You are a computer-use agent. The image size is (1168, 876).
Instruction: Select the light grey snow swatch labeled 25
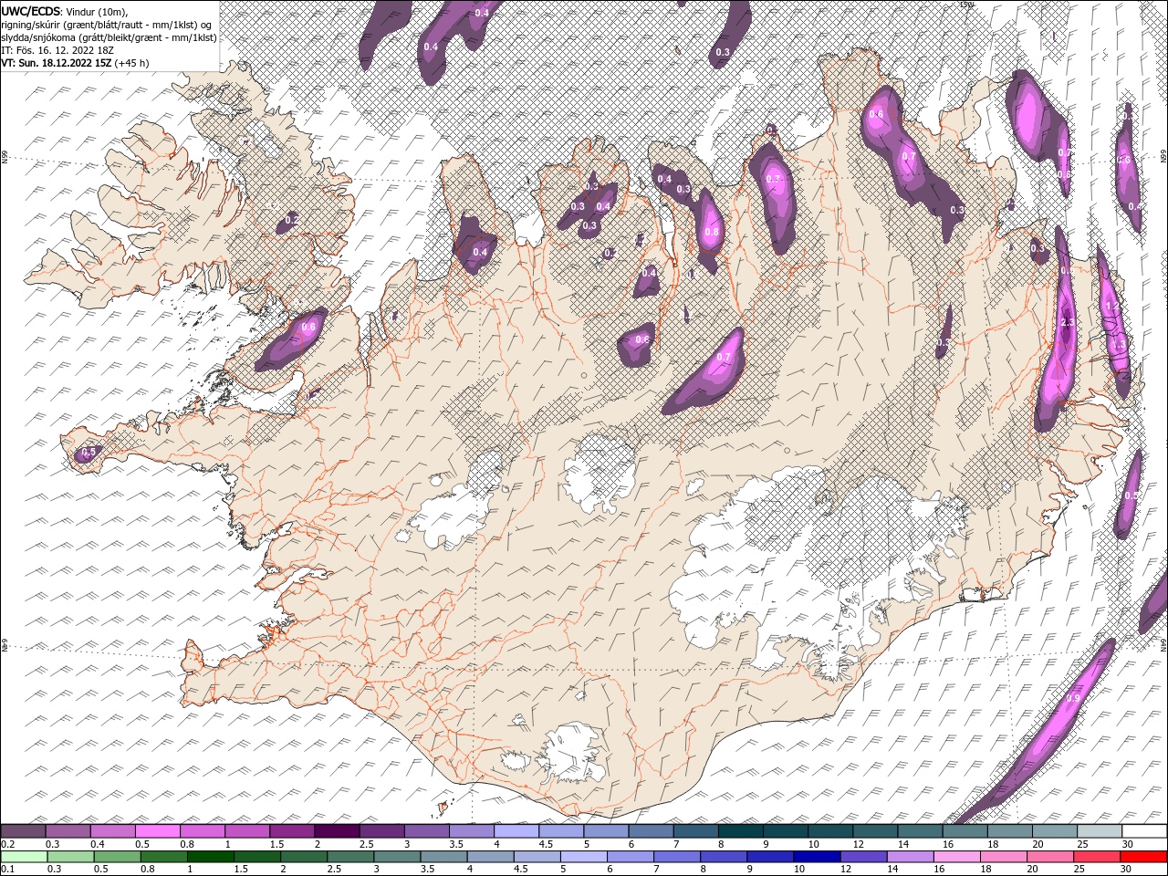(1100, 830)
